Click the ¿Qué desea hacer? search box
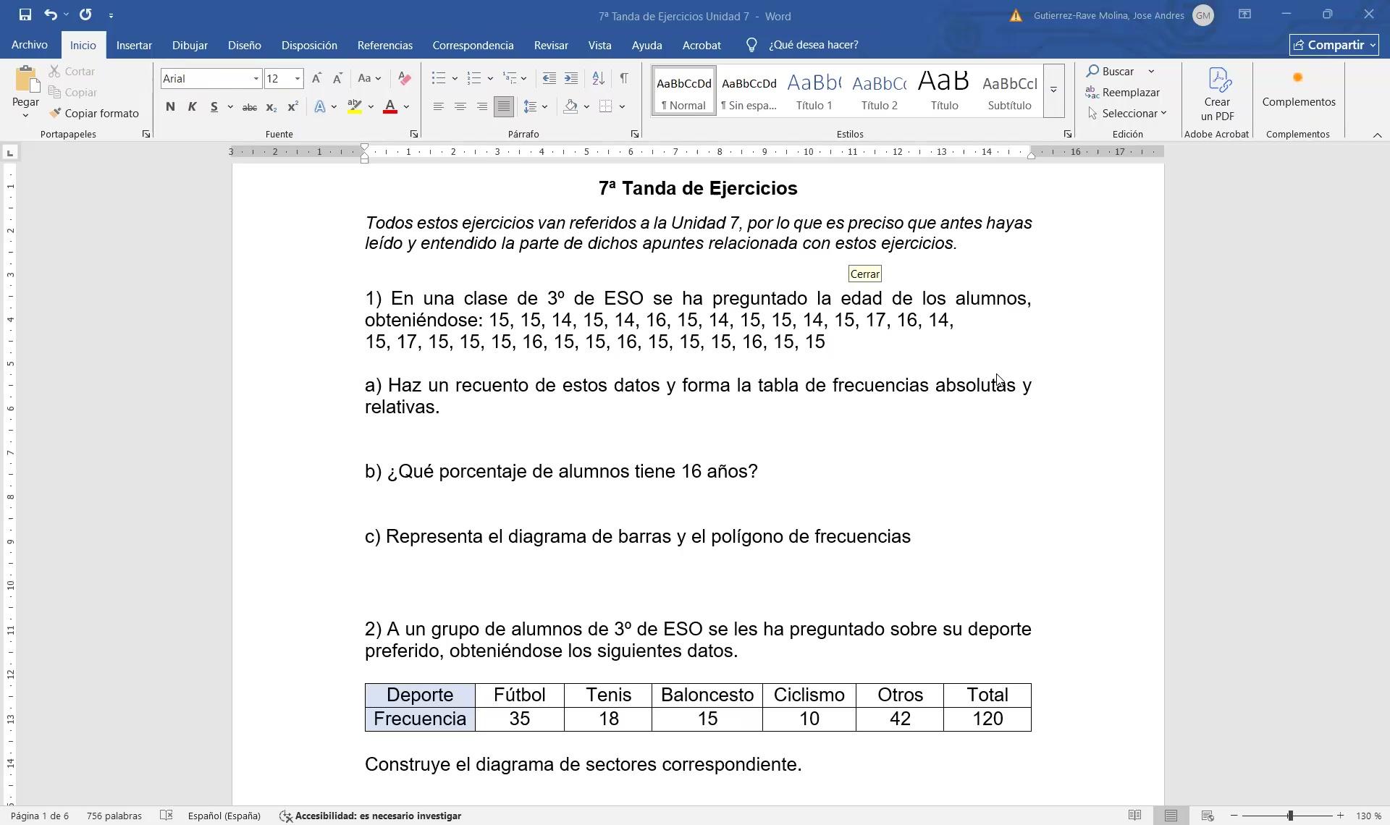This screenshot has height=825, width=1390. pos(813,45)
